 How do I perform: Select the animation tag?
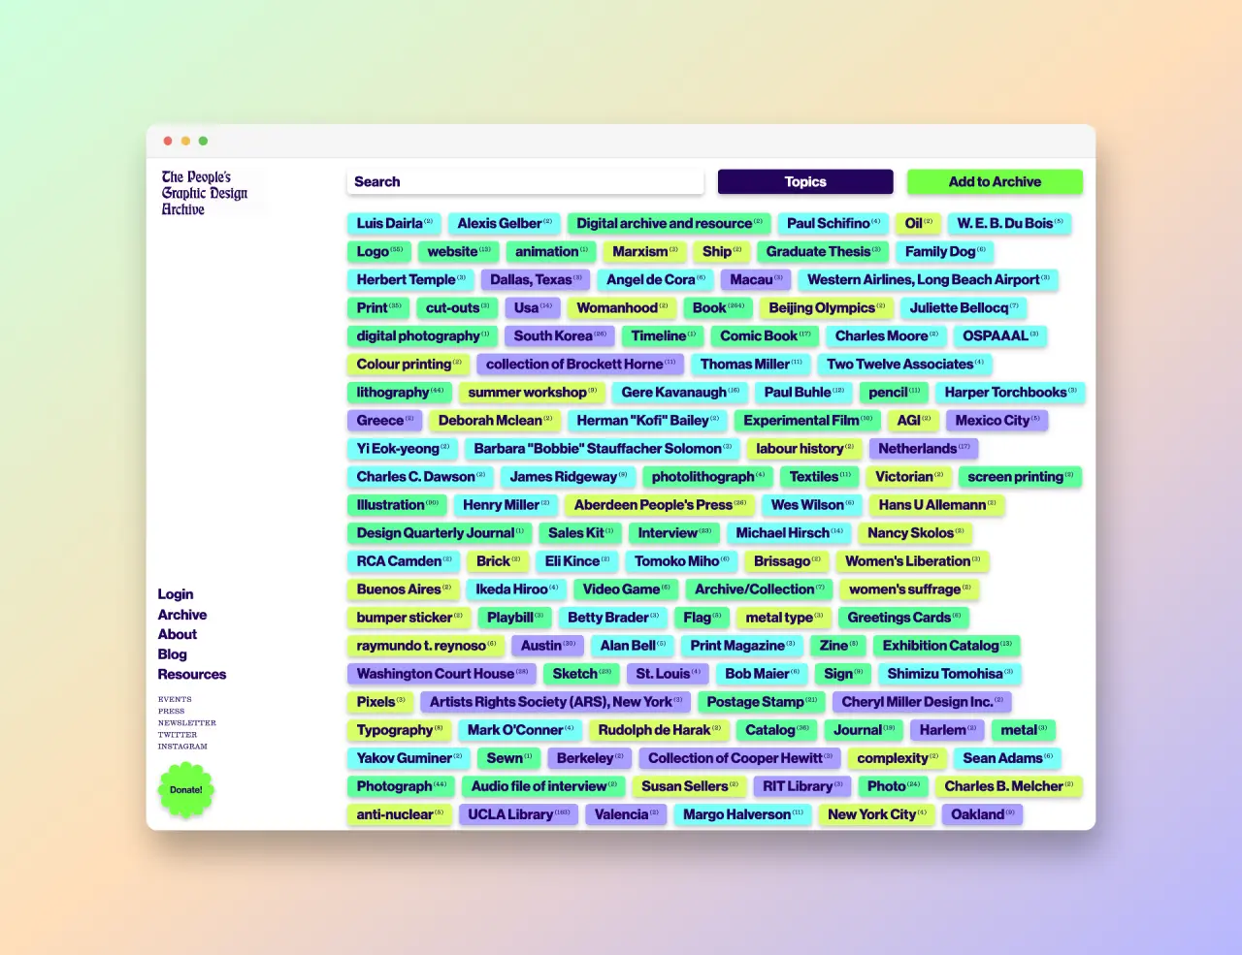pyautogui.click(x=551, y=251)
